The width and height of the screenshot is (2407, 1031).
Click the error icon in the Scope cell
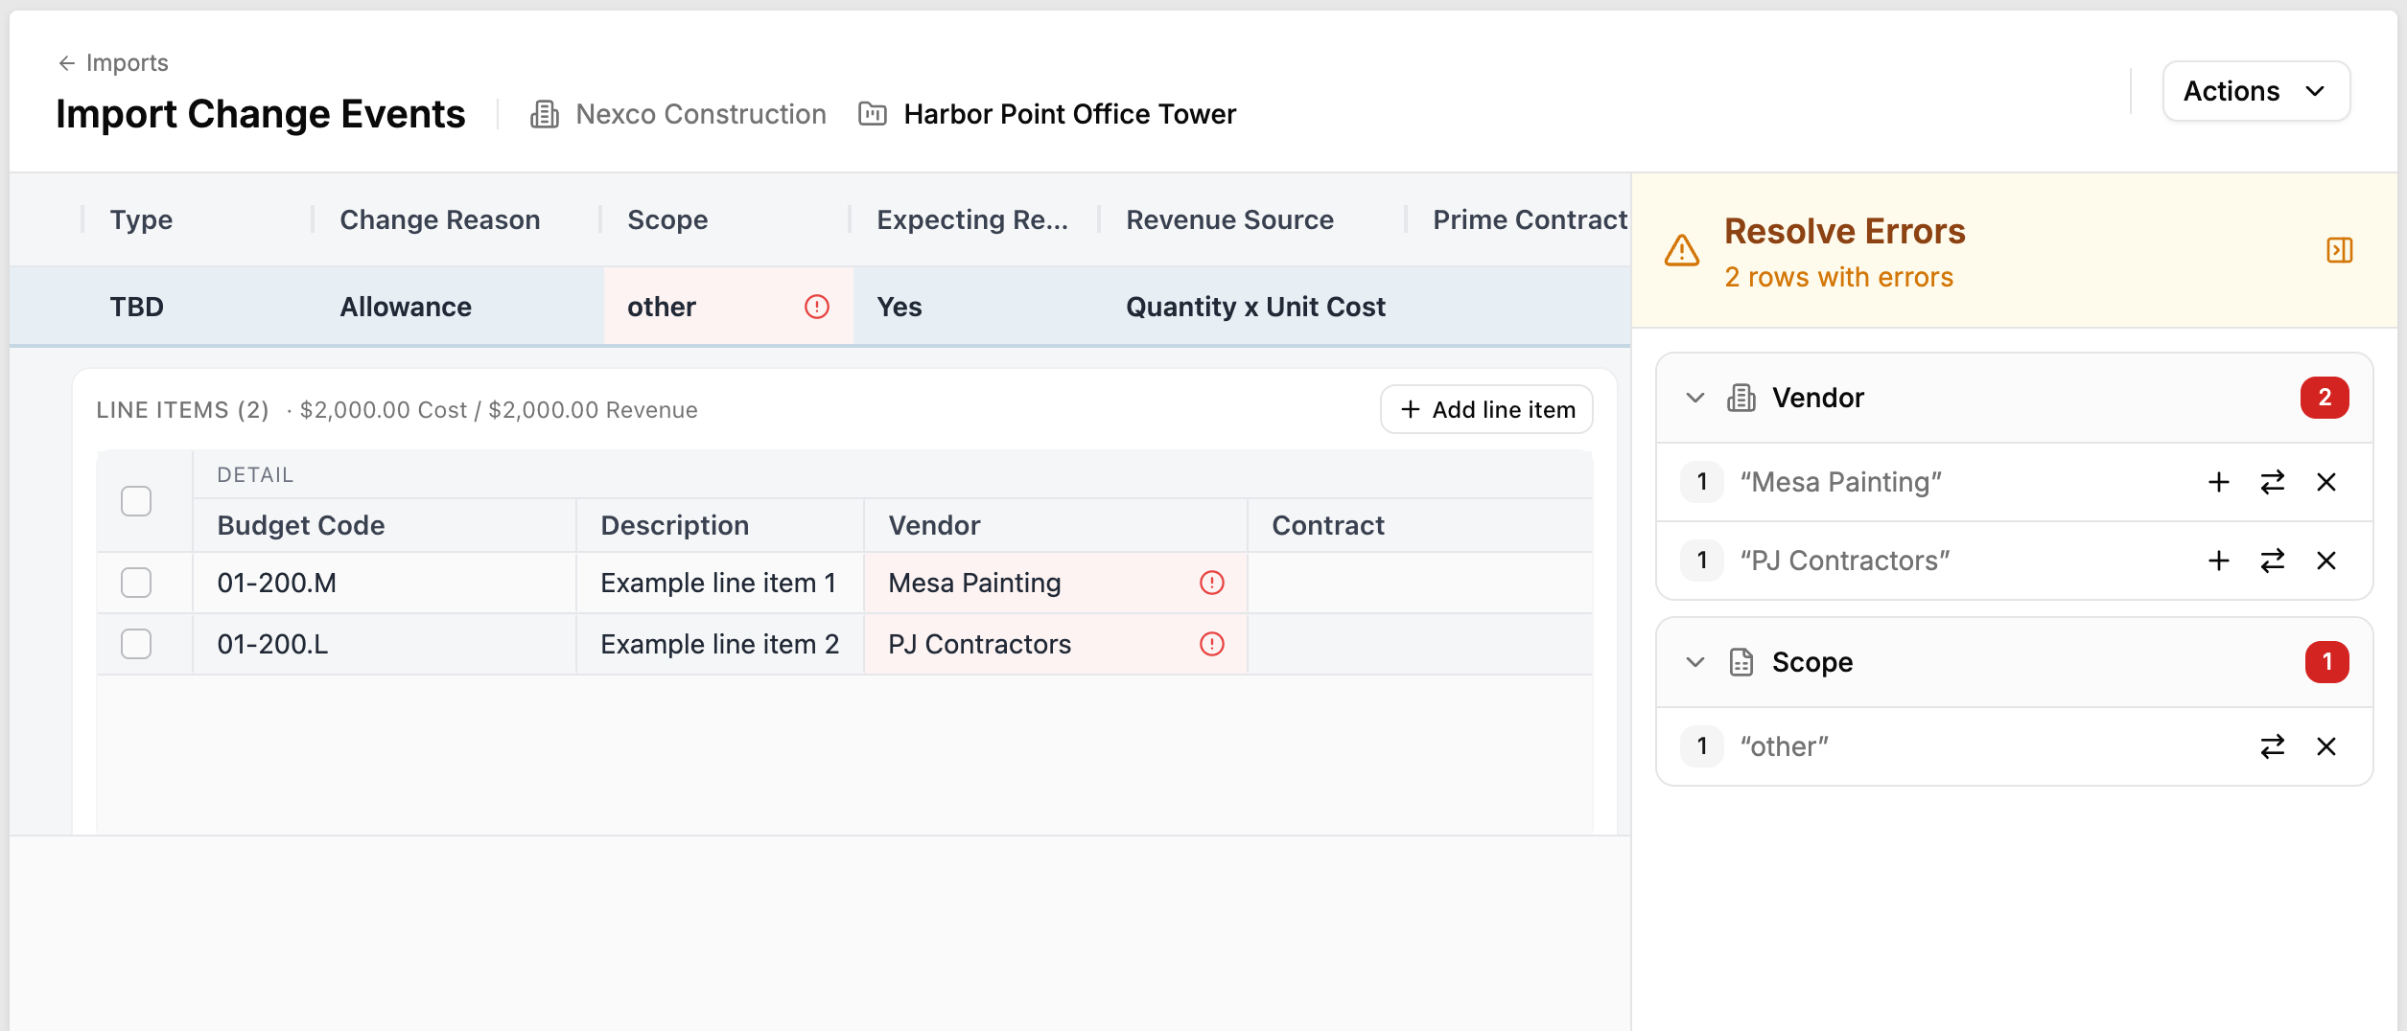point(816,307)
